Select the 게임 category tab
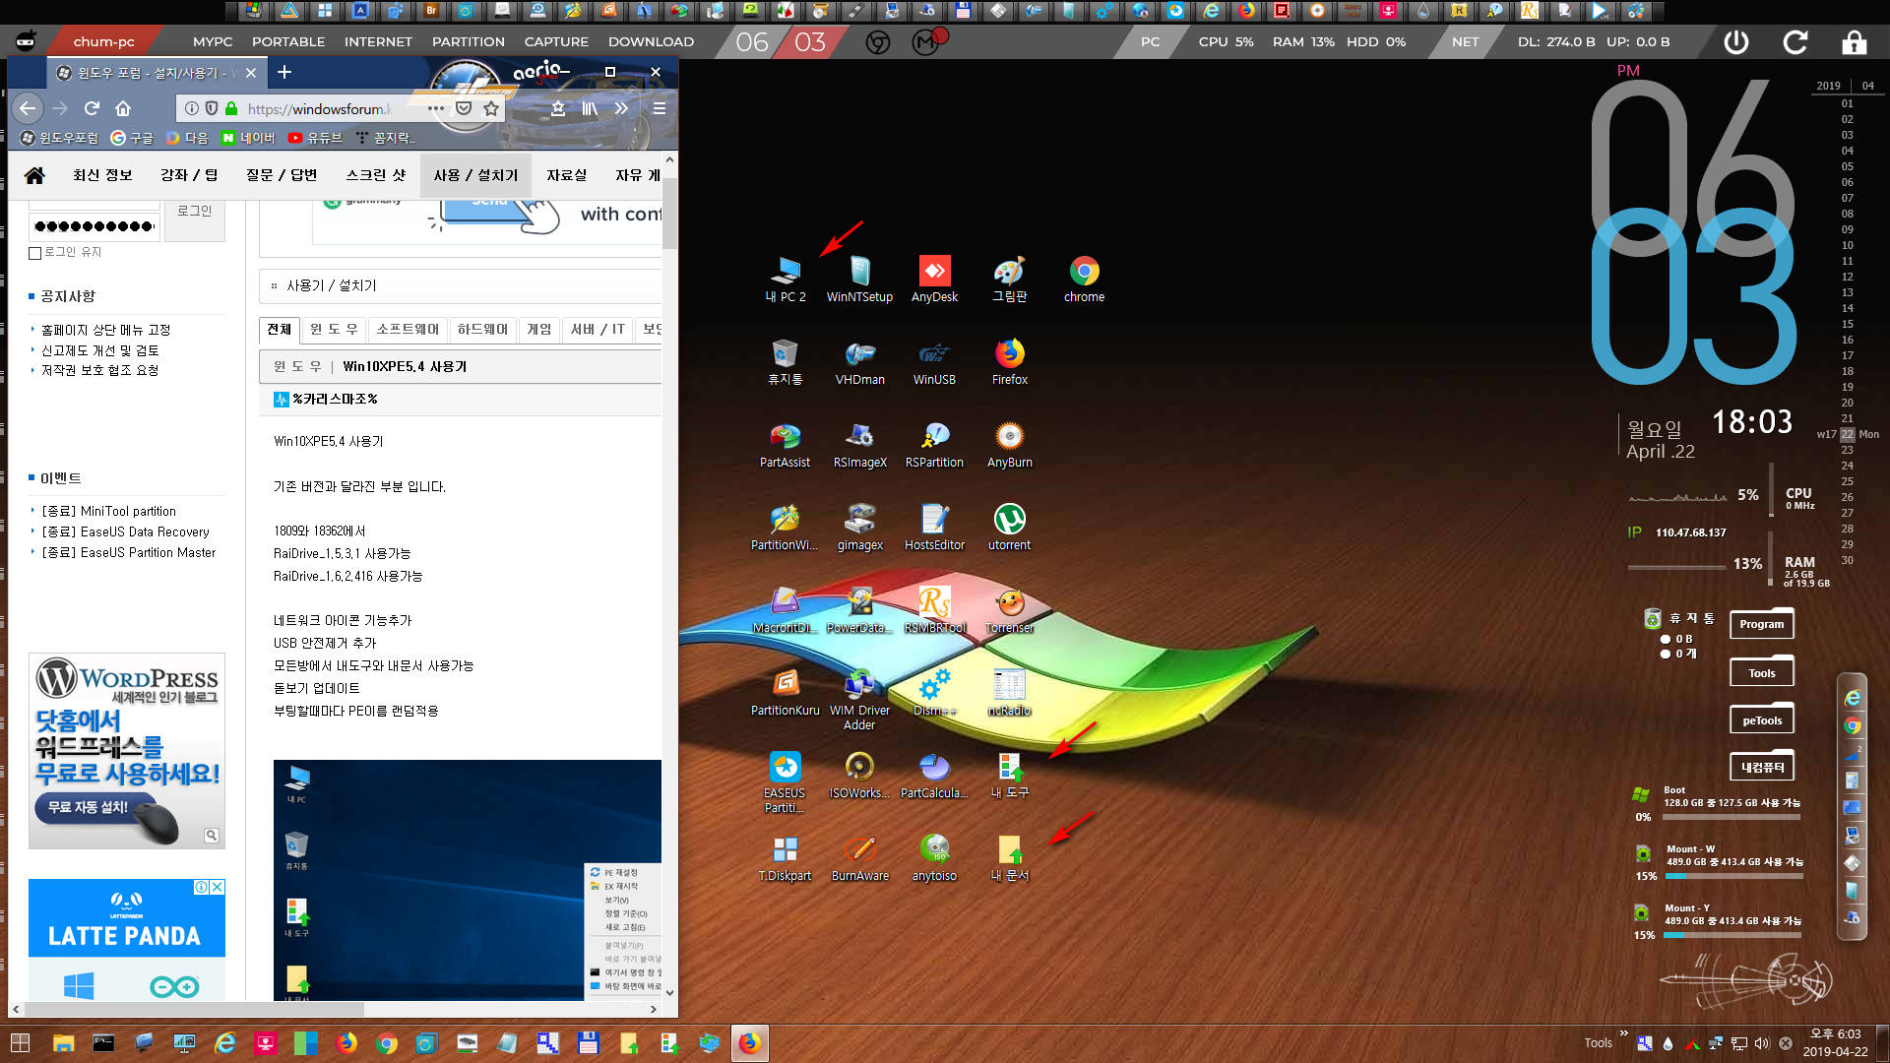The height and width of the screenshot is (1063, 1890). [x=539, y=330]
